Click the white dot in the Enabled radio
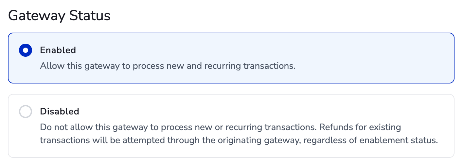Viewport: 464px width, 165px height. 26,50
